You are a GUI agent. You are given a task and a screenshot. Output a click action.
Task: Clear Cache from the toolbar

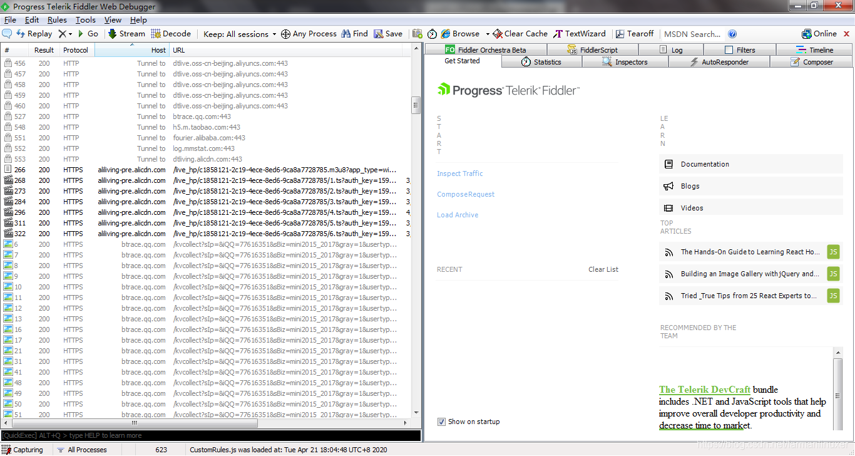(520, 34)
